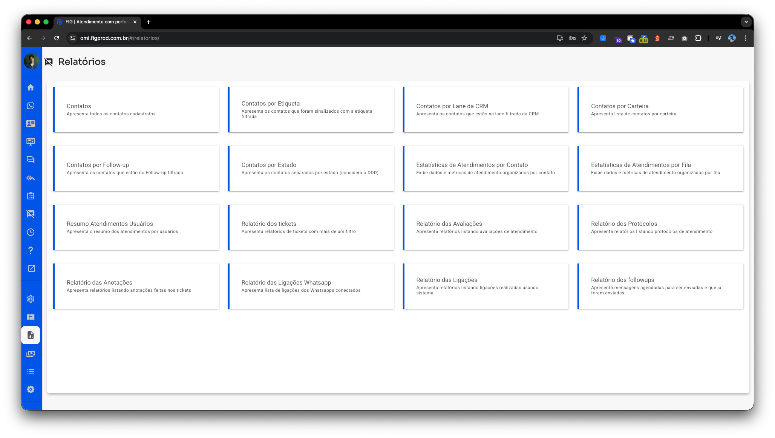Screen dimensions: 775x438
Task: Click the reply-all arrows sidebar icon
Action: 31,178
